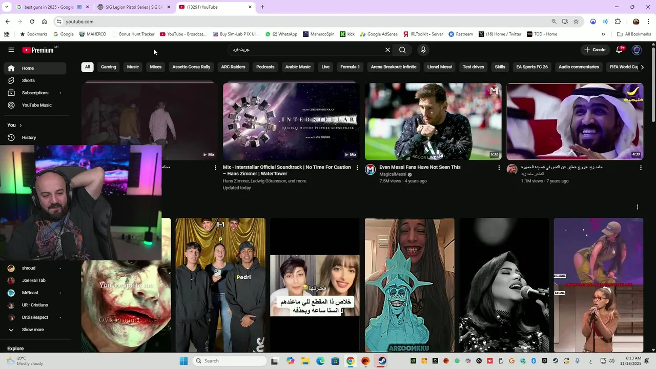The image size is (656, 369).
Task: Select the All filter chip
Action: [x=87, y=67]
